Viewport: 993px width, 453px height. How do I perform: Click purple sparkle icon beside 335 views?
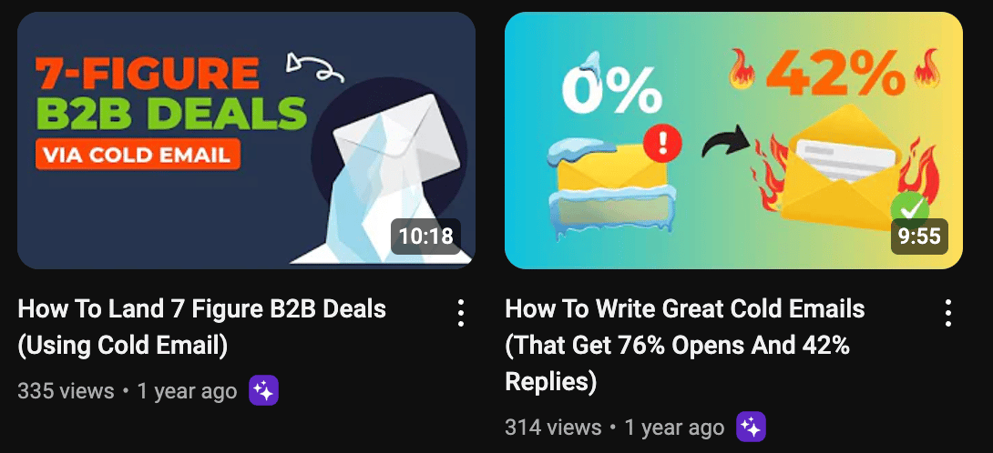263,392
